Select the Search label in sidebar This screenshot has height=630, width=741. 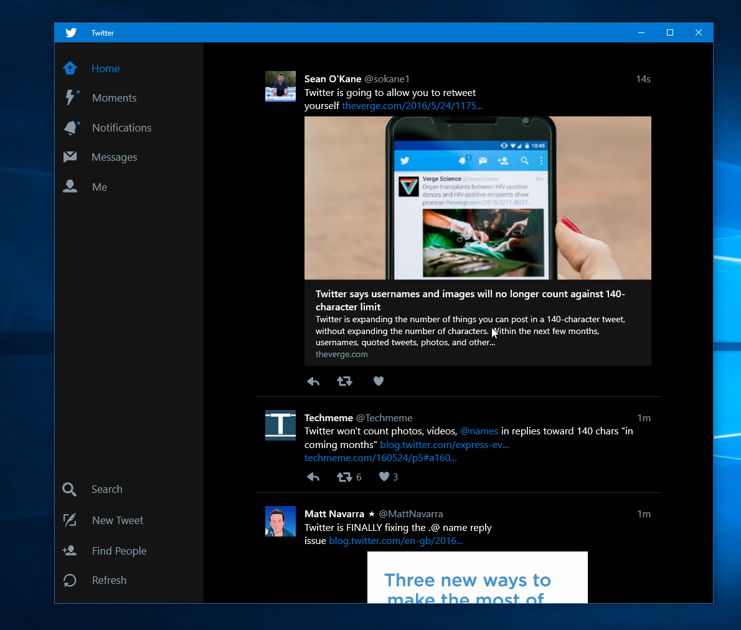tap(107, 489)
